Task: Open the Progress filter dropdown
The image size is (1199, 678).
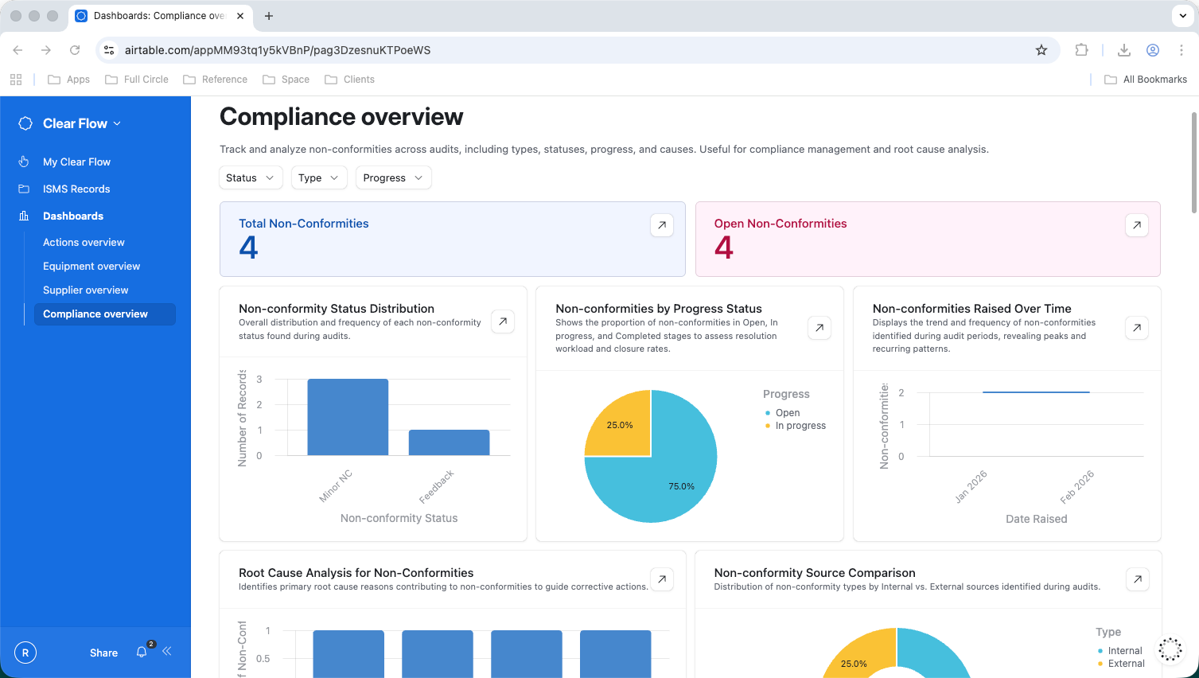Action: (393, 178)
